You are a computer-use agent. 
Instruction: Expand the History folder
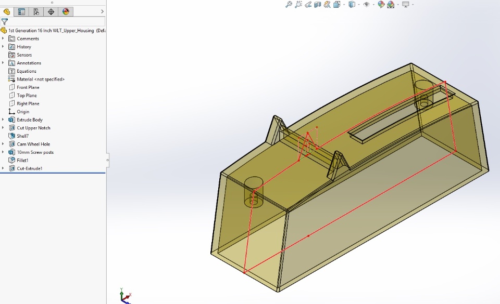coord(3,47)
